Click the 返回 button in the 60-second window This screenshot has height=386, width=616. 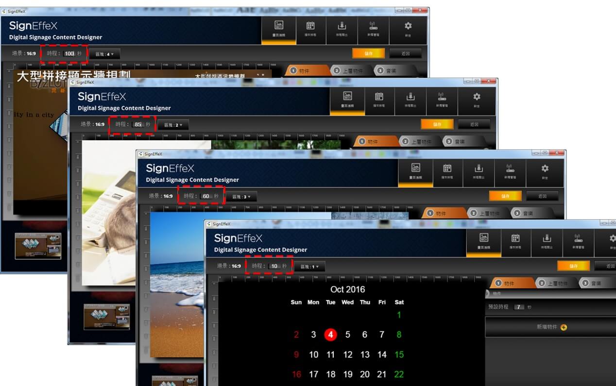click(543, 196)
